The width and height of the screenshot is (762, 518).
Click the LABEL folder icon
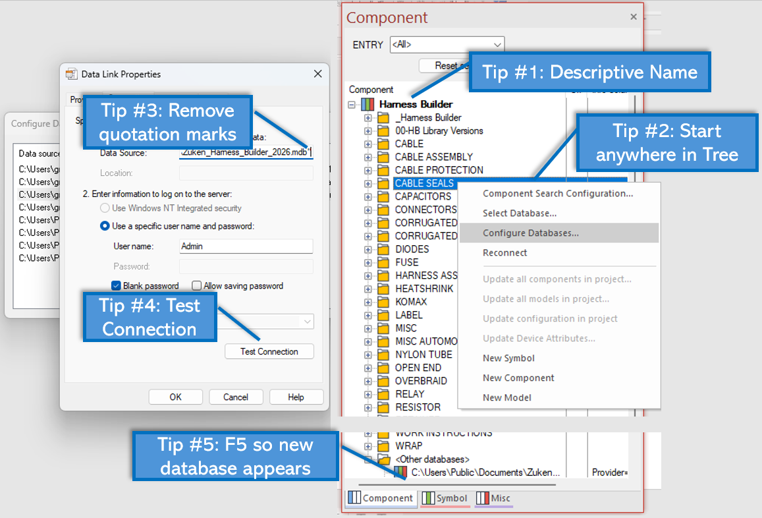click(383, 315)
